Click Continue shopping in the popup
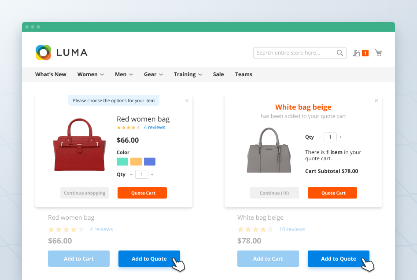417x280 pixels. (x=84, y=193)
